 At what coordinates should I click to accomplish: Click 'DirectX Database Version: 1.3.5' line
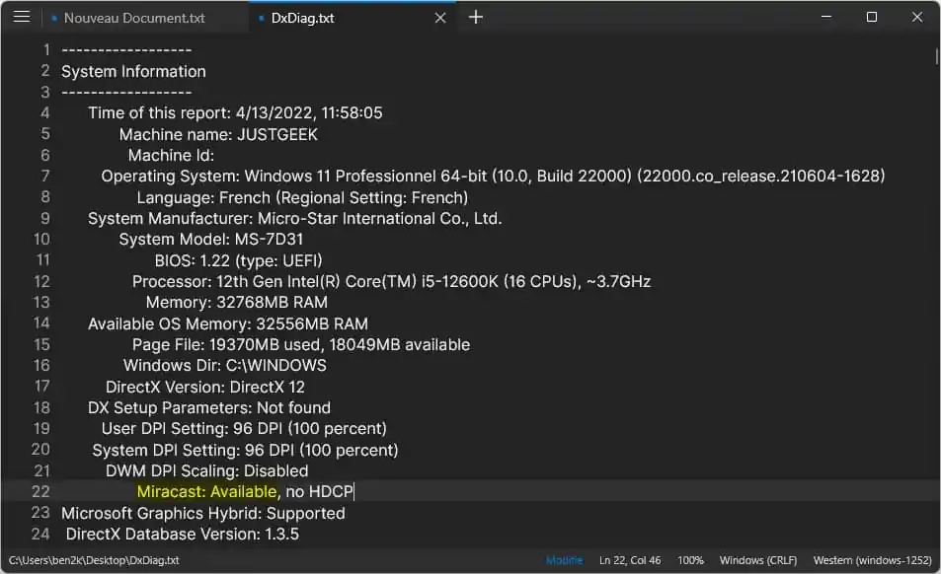tap(183, 535)
